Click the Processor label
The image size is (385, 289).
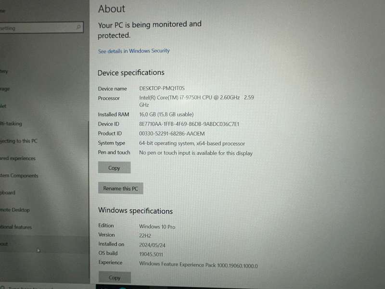tap(109, 98)
